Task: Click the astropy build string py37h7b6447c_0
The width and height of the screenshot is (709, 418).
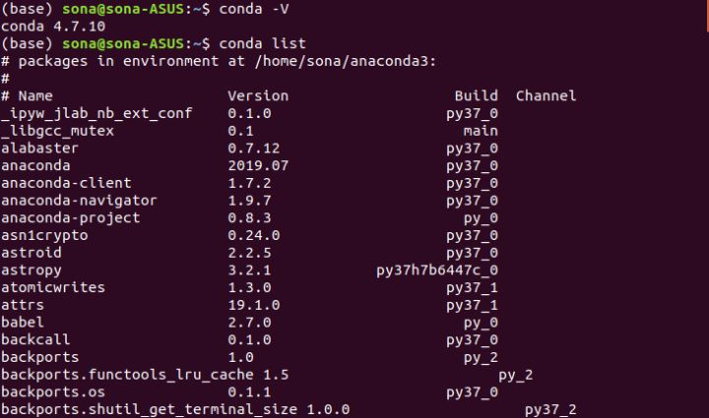Action: (437, 270)
